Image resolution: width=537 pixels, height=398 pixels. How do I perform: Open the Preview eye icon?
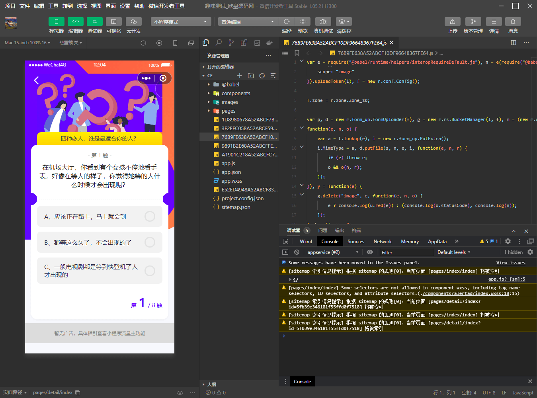coord(303,21)
